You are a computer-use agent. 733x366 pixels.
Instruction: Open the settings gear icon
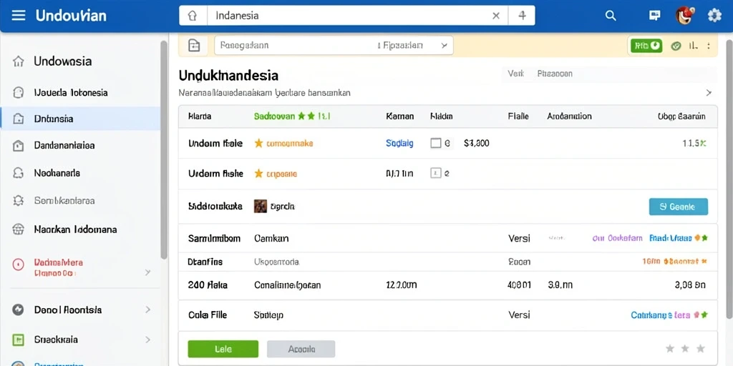714,16
